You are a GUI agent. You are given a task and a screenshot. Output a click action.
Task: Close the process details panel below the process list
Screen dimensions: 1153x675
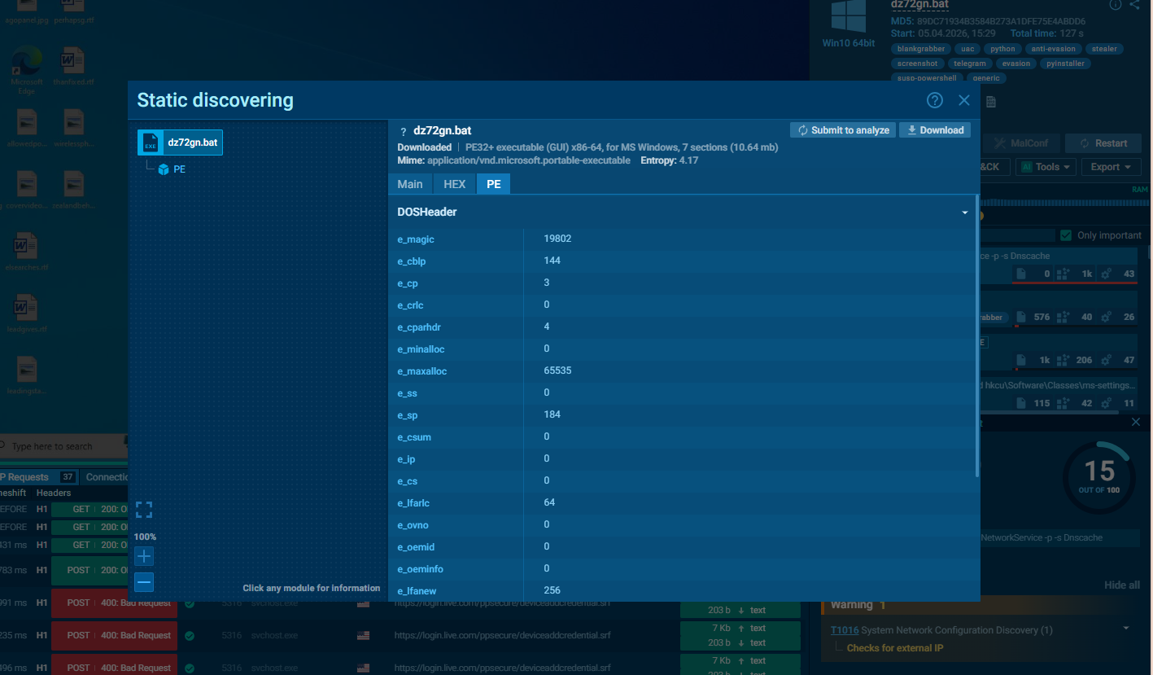click(1136, 422)
